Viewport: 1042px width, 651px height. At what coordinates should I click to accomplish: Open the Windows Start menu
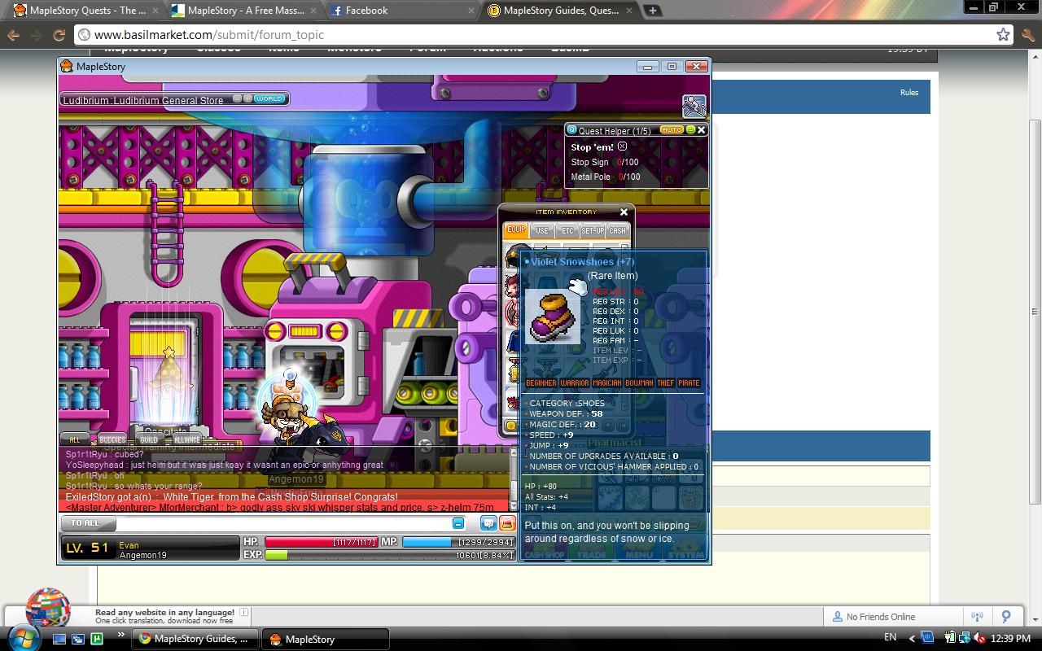(x=23, y=637)
